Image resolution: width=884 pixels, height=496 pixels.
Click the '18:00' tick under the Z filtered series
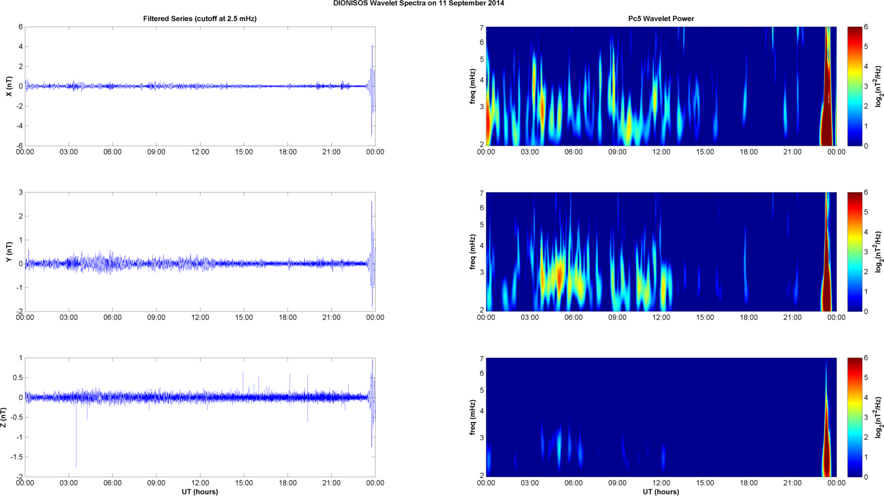pyautogui.click(x=288, y=483)
